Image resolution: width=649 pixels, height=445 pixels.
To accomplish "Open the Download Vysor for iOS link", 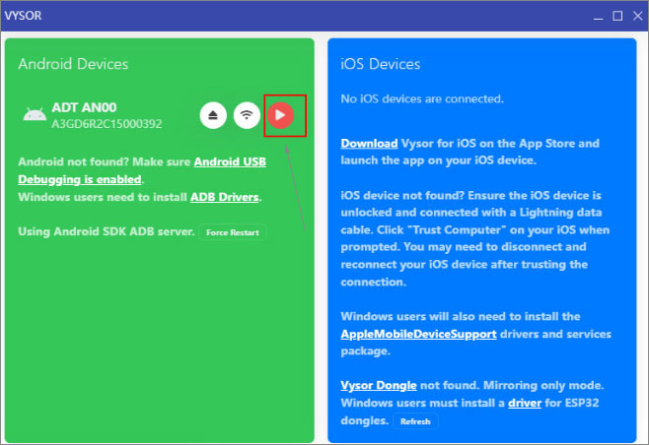I will [369, 144].
